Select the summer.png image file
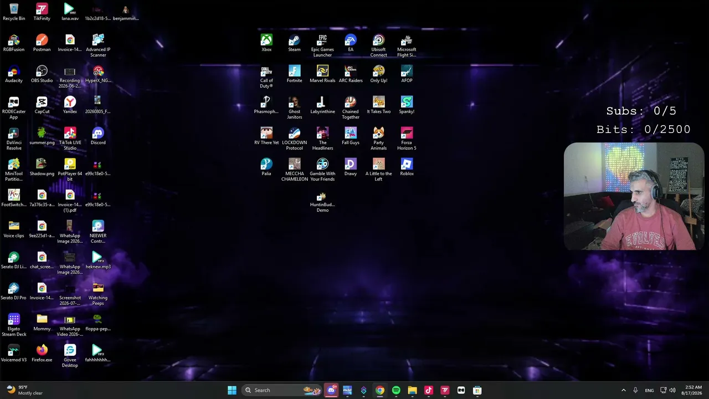This screenshot has width=709, height=399. click(42, 136)
